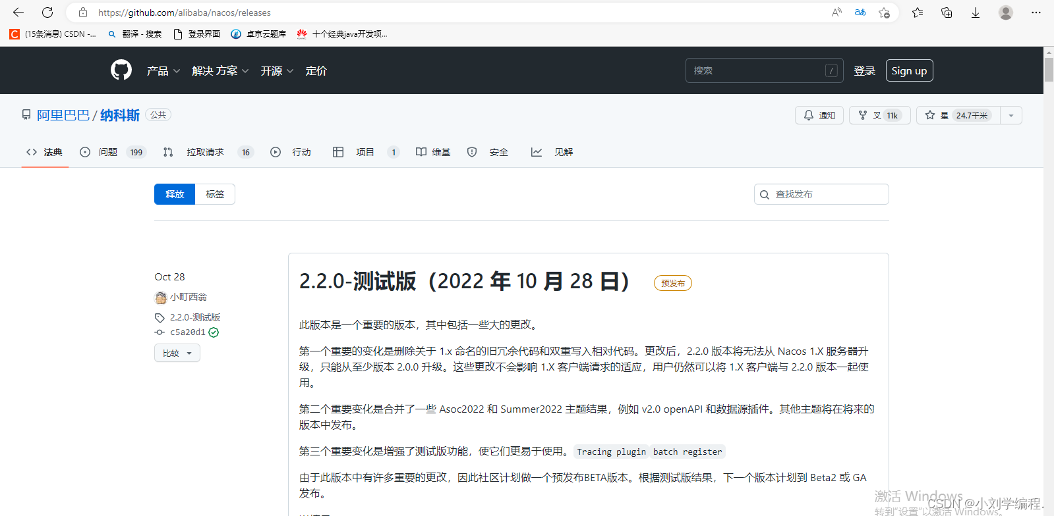
Task: Open the 2.2.0 release title link
Action: pos(465,281)
